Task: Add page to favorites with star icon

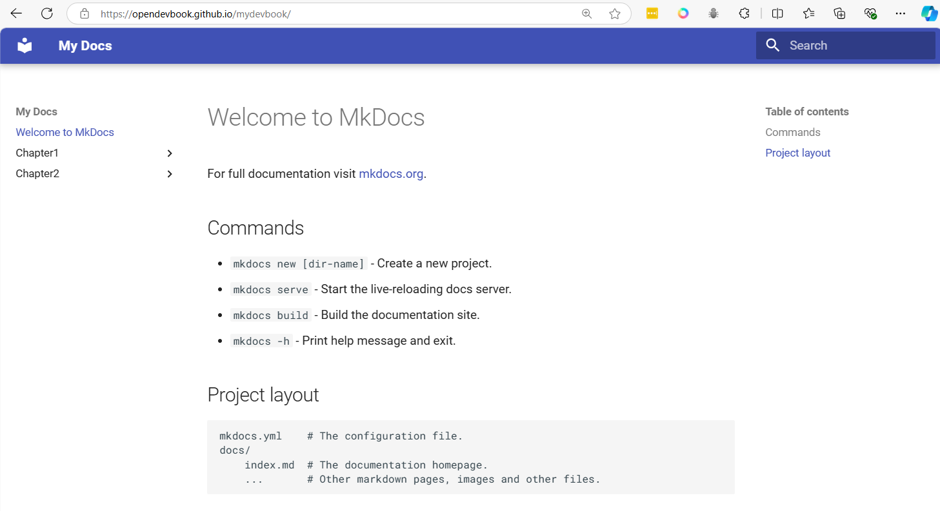Action: tap(614, 14)
